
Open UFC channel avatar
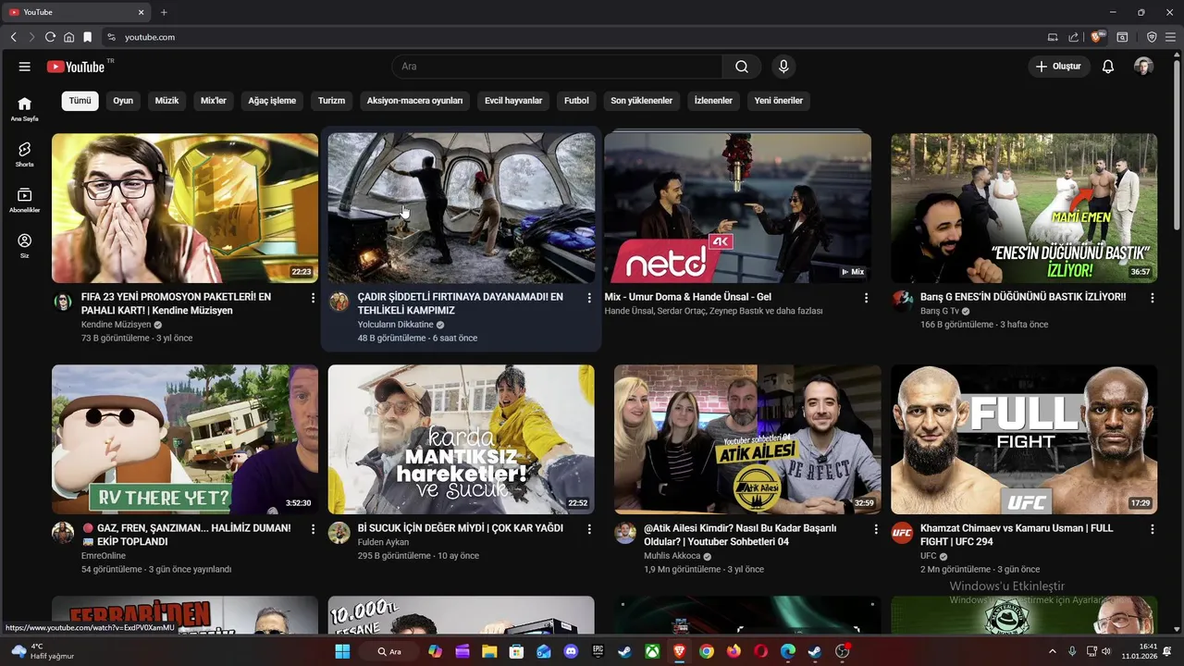[x=902, y=534]
